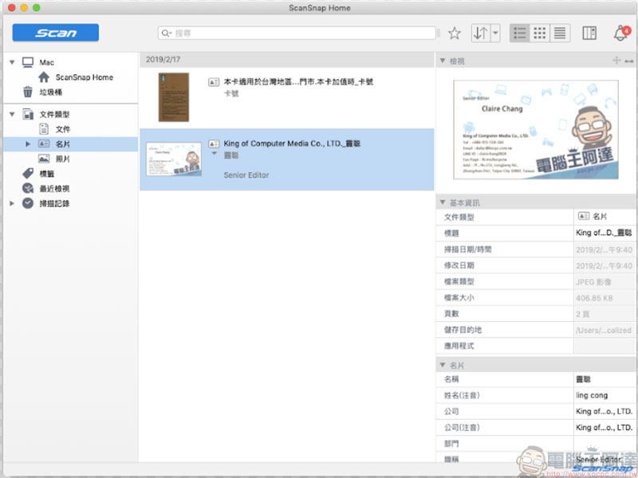Collapse the Mac tree node
This screenshot has width=638, height=478.
pyautogui.click(x=12, y=62)
